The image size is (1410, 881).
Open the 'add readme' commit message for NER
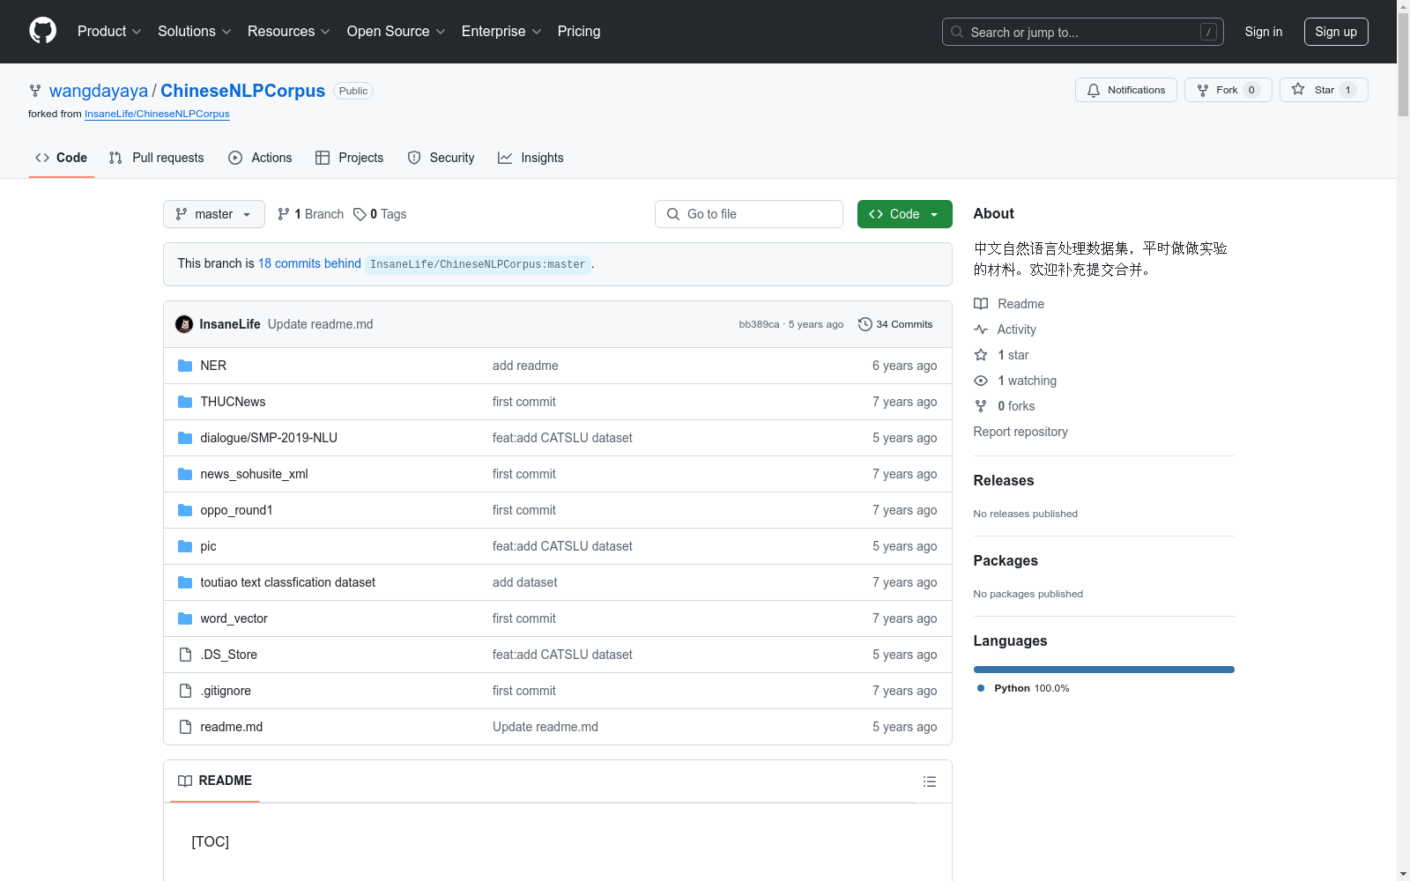tap(525, 366)
